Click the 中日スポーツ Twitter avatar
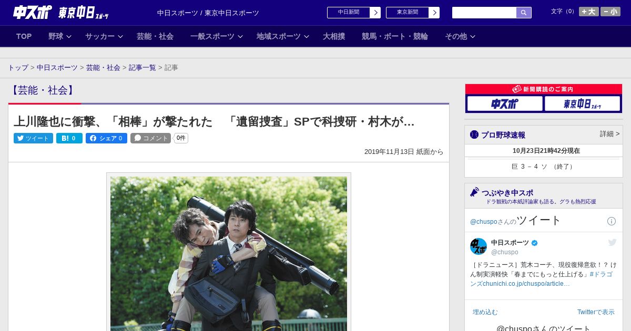 pos(479,246)
